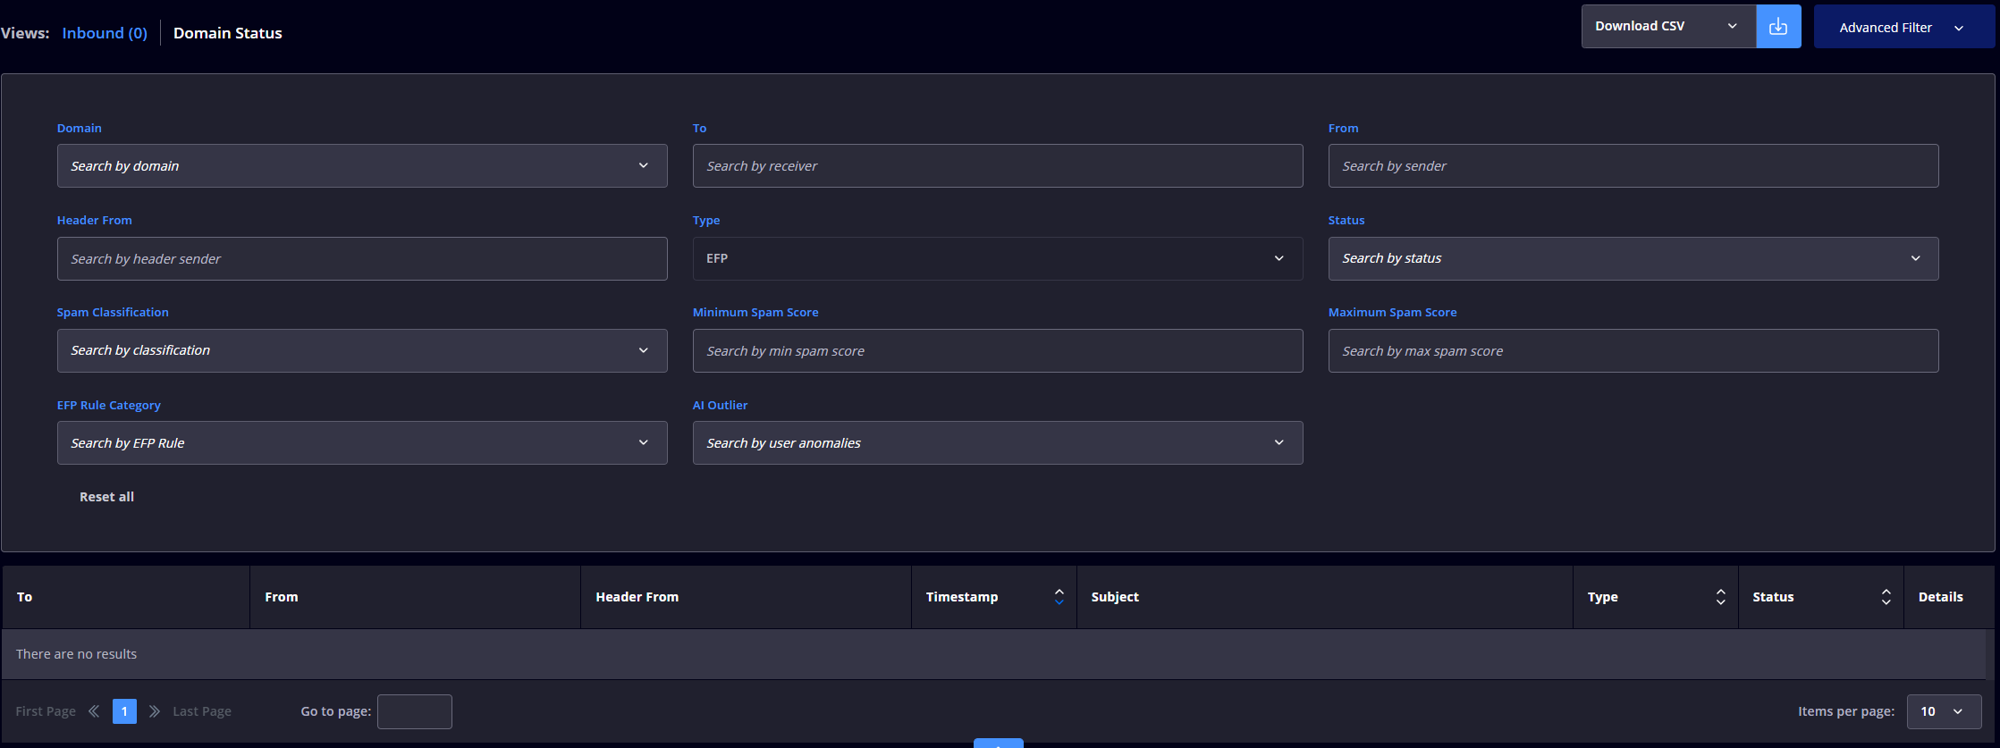Focus the Search by receiver field
Screen dimensions: 2000x748
pos(998,166)
